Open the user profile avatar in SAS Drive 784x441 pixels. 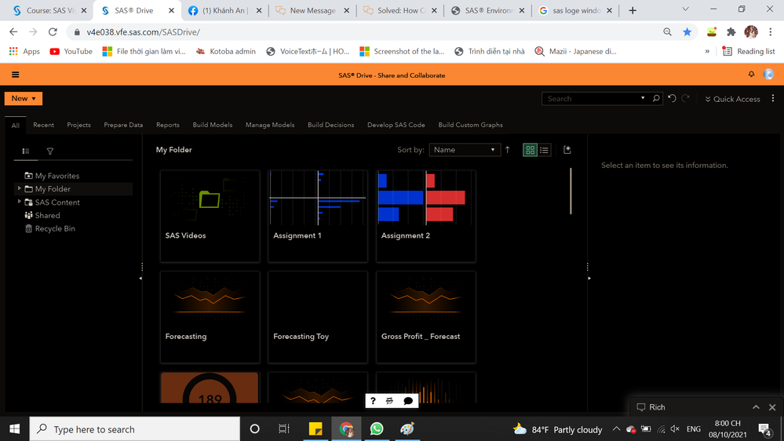768,75
